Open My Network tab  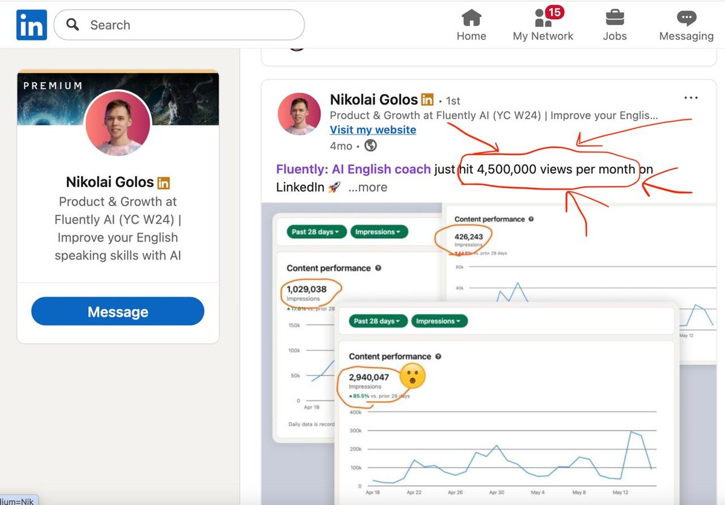point(543,25)
